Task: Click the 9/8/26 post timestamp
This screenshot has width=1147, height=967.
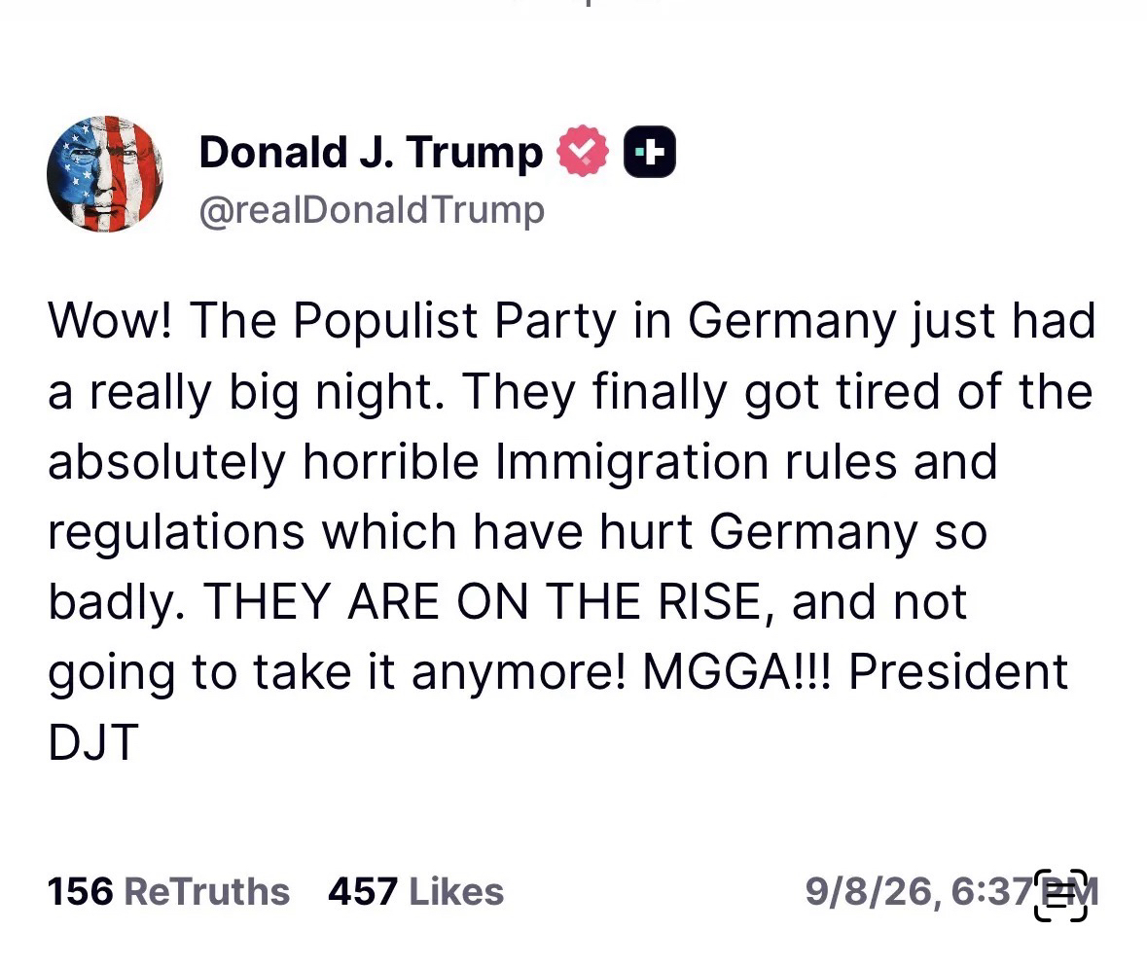Action: (950, 892)
